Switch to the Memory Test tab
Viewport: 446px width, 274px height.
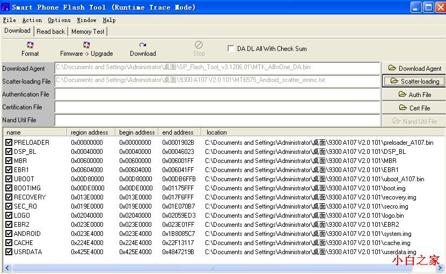pyautogui.click(x=88, y=32)
